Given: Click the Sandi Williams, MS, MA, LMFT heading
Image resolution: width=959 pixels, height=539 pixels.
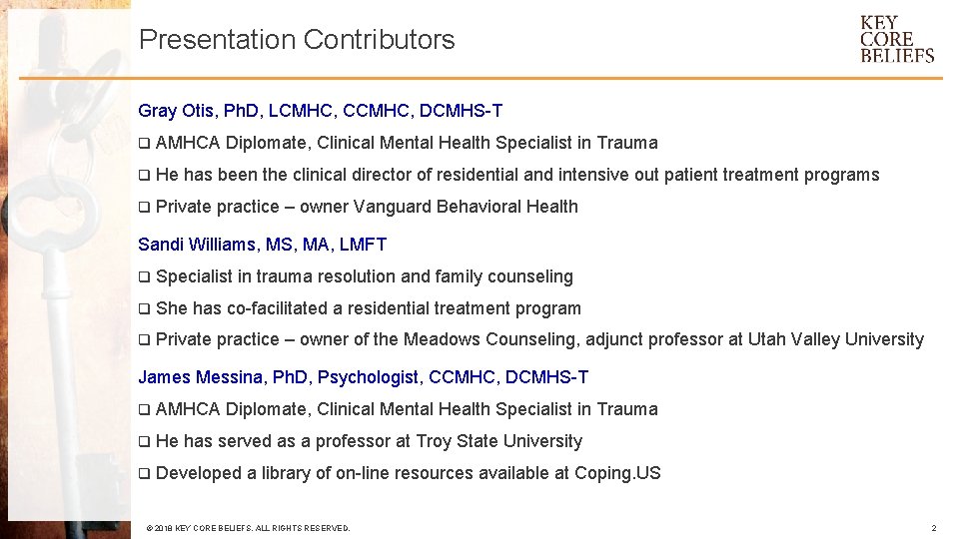Looking at the screenshot, I should coord(262,245).
